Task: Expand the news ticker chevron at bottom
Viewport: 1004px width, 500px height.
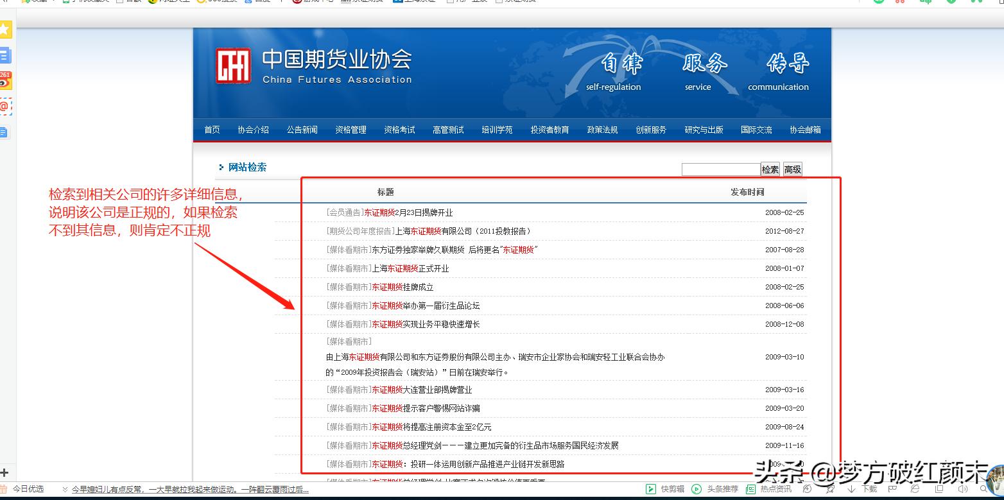Action: (66, 488)
